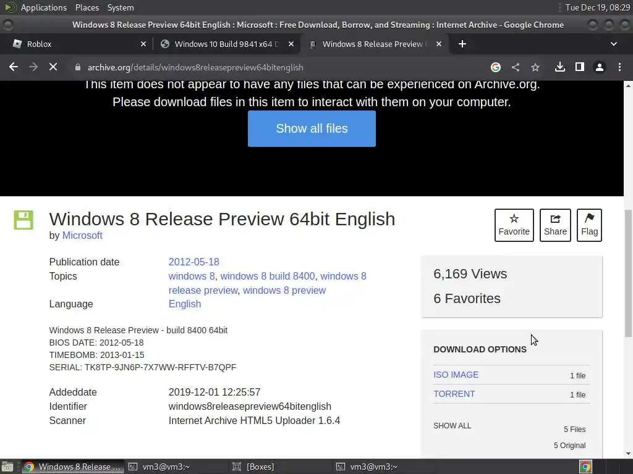This screenshot has width=633, height=474.
Task: Click '6 Favorites' count text
Action: [467, 298]
